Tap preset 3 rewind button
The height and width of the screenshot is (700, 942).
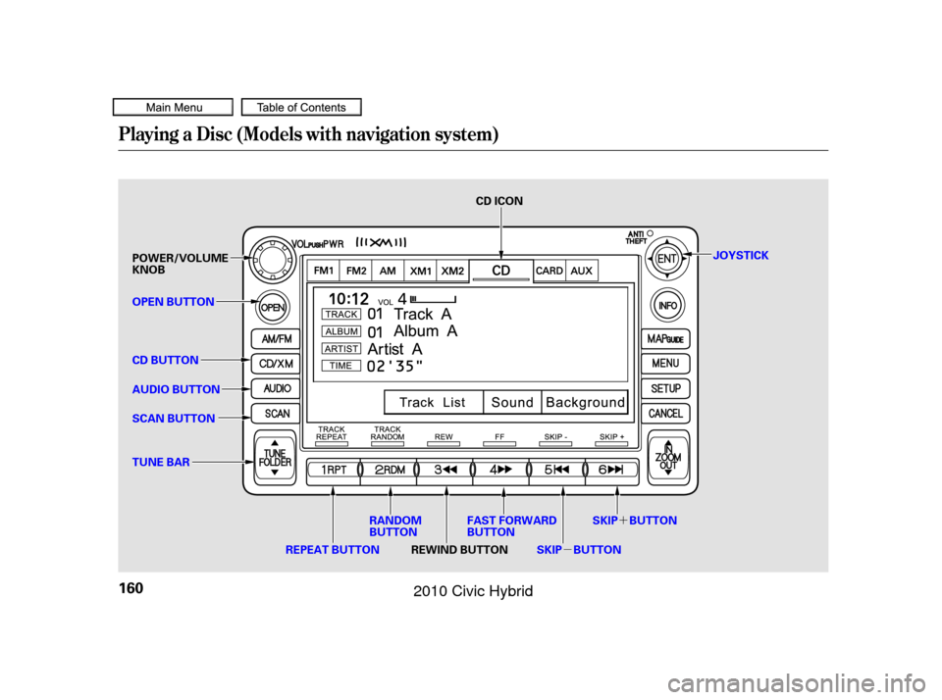click(445, 470)
